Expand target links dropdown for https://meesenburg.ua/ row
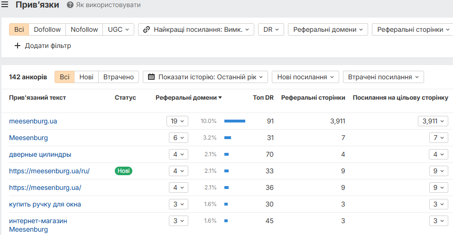 [439, 188]
